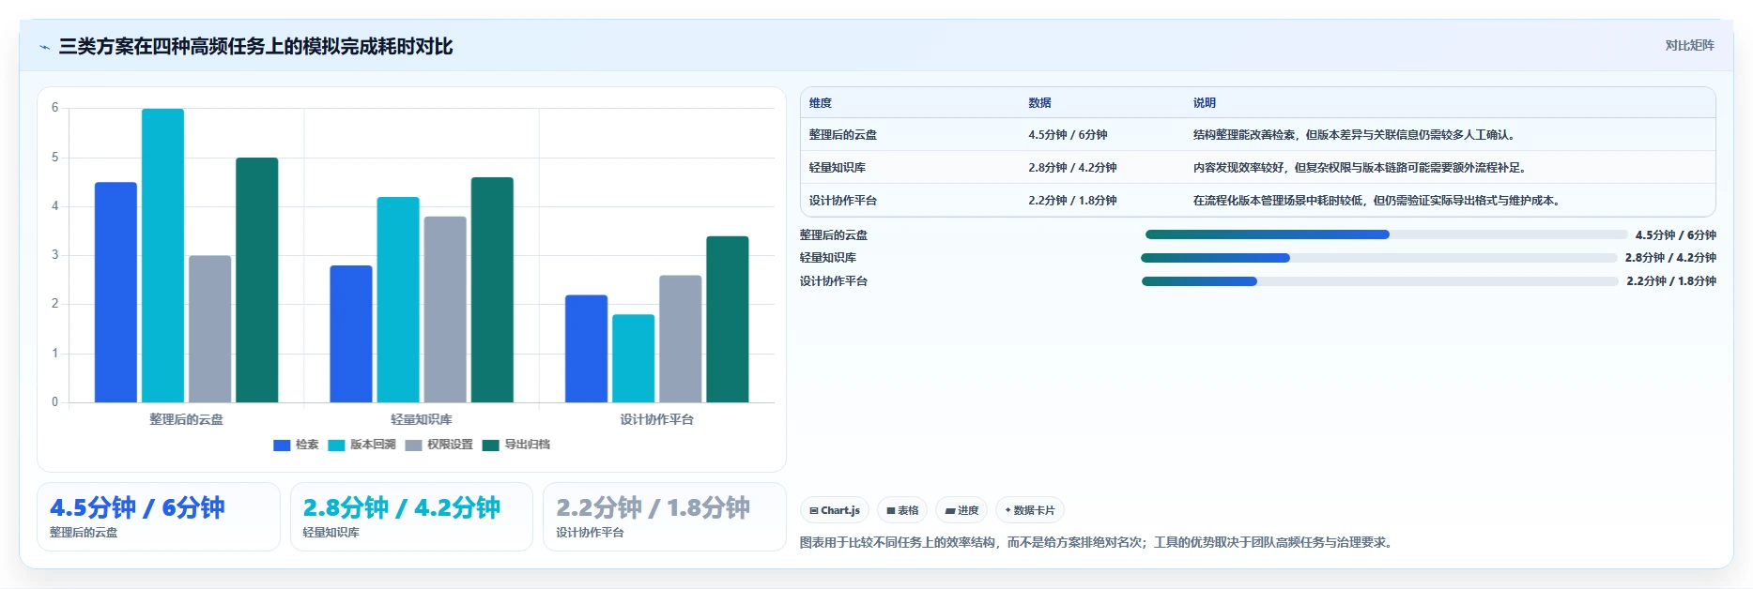Click the y-axis tick labeled 3
1753x589 pixels.
tap(54, 255)
